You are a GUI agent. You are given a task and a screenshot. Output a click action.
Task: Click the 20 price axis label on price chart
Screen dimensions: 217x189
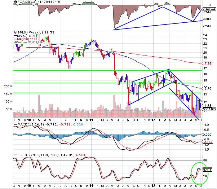click(x=205, y=53)
